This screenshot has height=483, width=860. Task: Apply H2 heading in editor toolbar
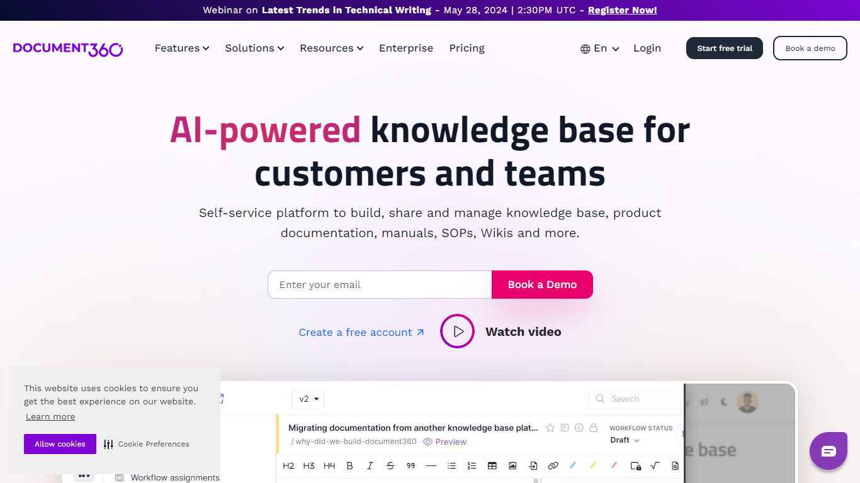click(x=288, y=466)
